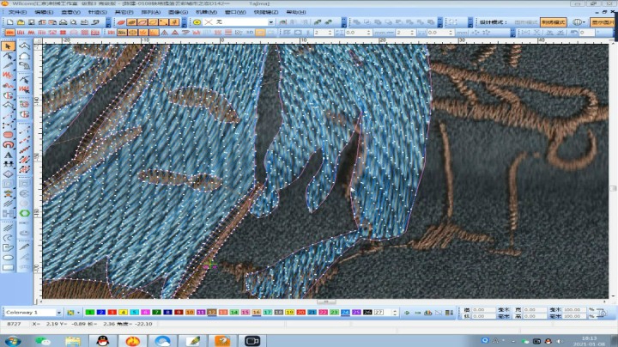Select the green hexagon tool
Viewport: 618px width, 347px height.
click(x=24, y=213)
